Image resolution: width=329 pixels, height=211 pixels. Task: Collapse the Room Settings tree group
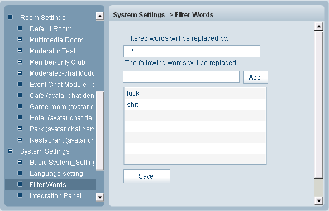[10, 17]
